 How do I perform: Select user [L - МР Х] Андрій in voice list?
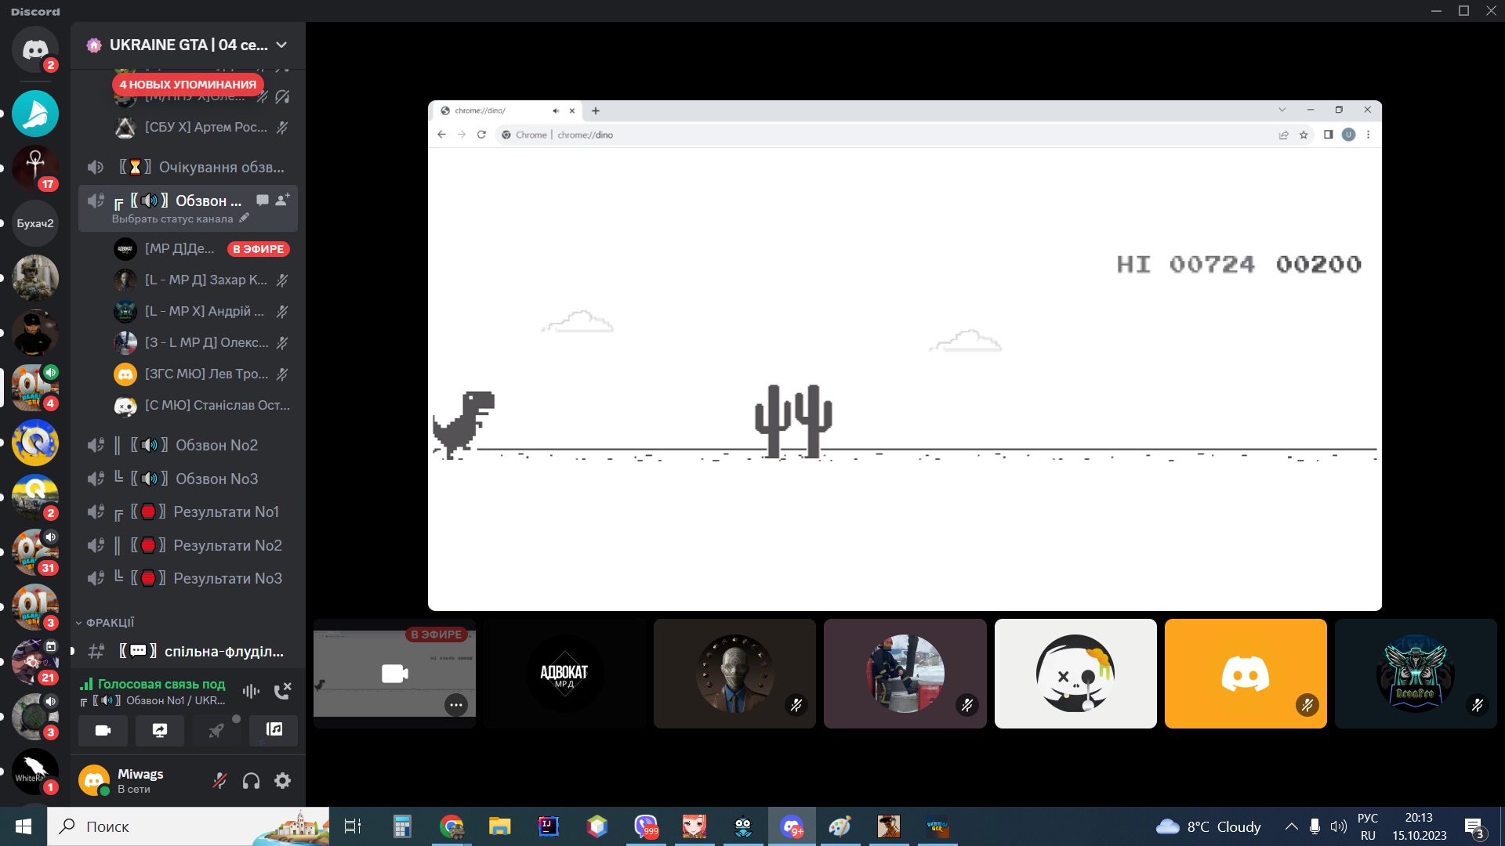point(202,312)
